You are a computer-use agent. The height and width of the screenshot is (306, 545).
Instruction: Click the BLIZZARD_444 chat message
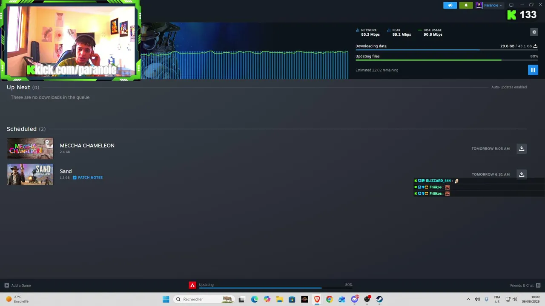(x=436, y=181)
